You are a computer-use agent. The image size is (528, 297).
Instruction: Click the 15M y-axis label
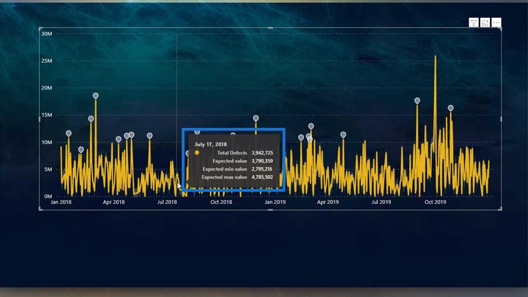point(47,115)
